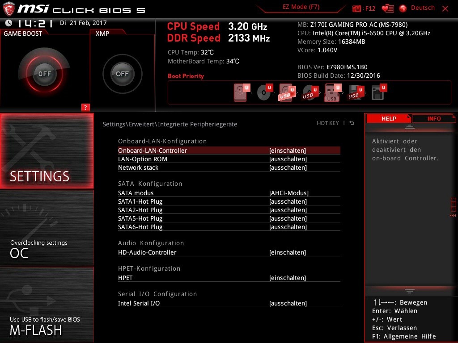
Task: Select the HELP tab
Action: pyautogui.click(x=389, y=118)
